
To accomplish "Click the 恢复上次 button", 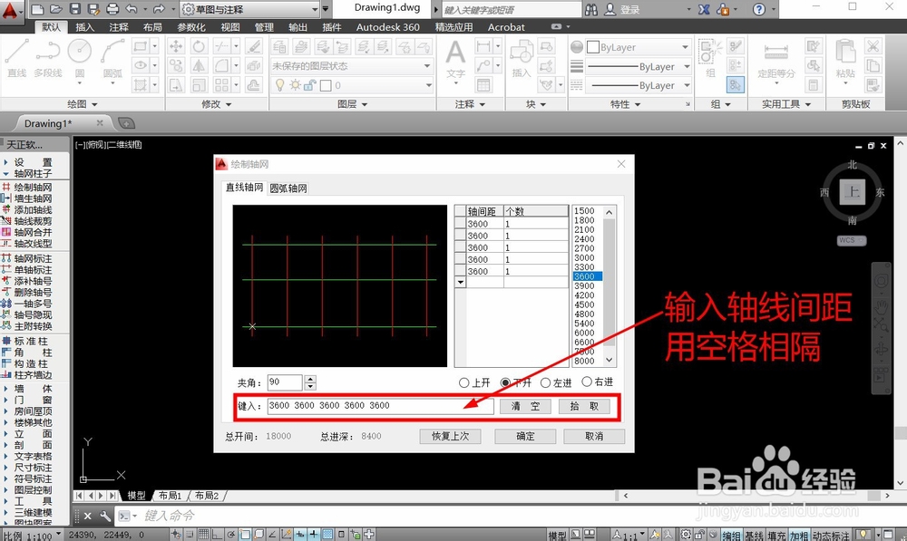I will (x=451, y=436).
